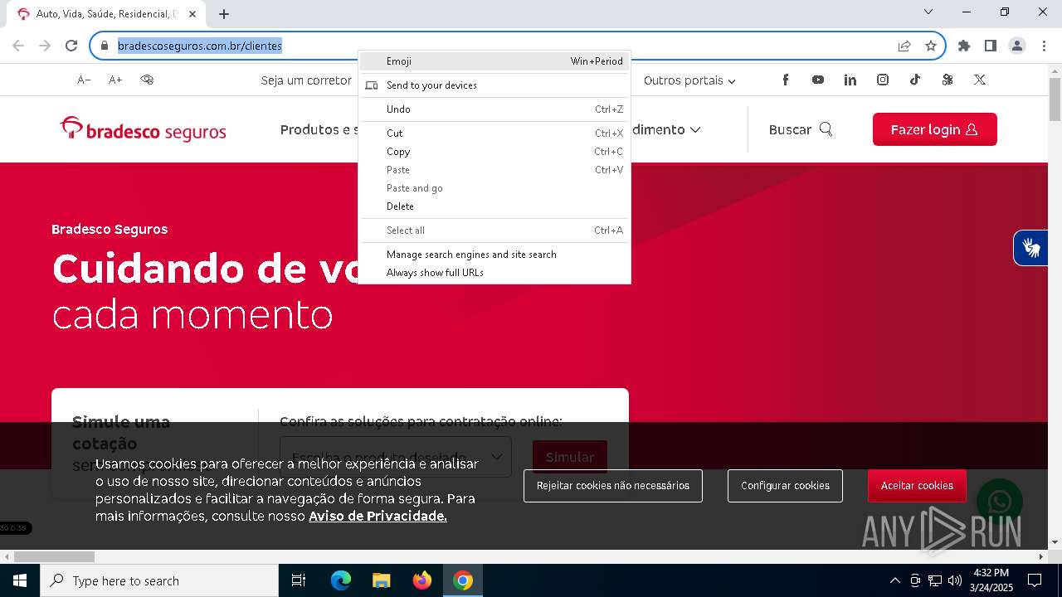The image size is (1062, 597).
Task: Choose Delete in the context menu
Action: (x=494, y=206)
